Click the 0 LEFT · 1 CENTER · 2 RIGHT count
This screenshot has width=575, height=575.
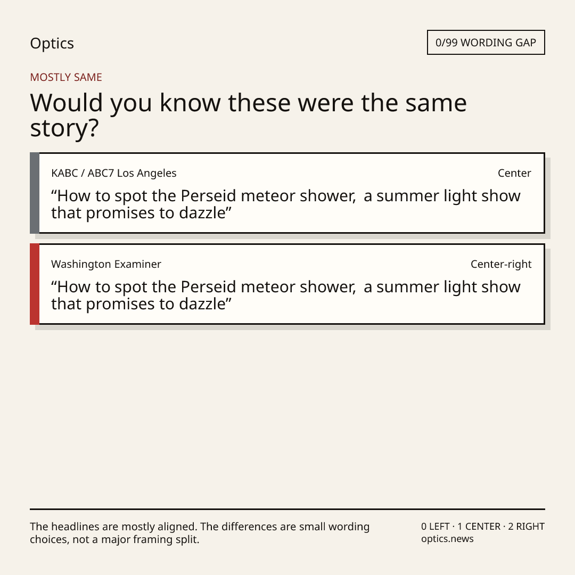(x=482, y=527)
